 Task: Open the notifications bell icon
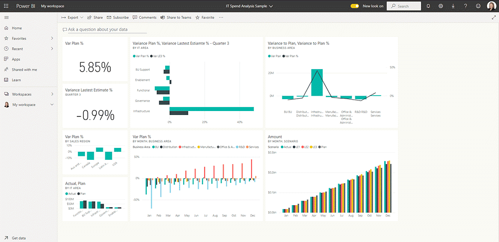(428, 6)
